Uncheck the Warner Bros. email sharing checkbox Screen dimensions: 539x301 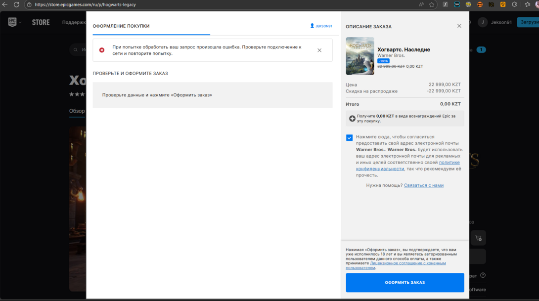[350, 138]
